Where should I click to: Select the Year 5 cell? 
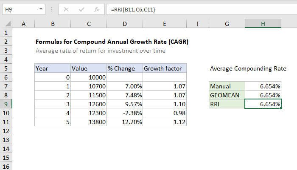pyautogui.click(x=53, y=122)
